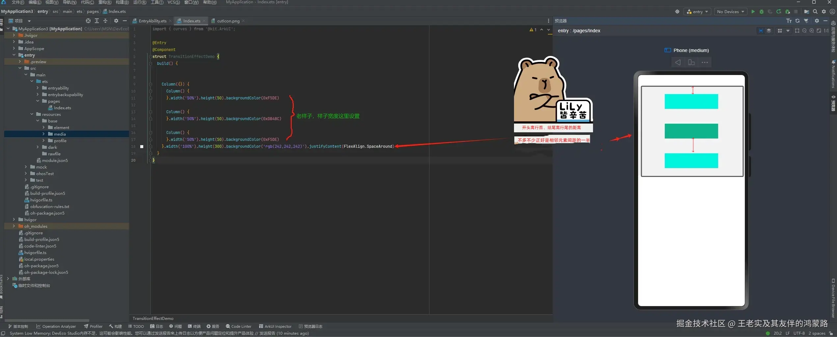Open the TODO tool window
Viewport: 837px width, 337px height.
click(x=136, y=326)
